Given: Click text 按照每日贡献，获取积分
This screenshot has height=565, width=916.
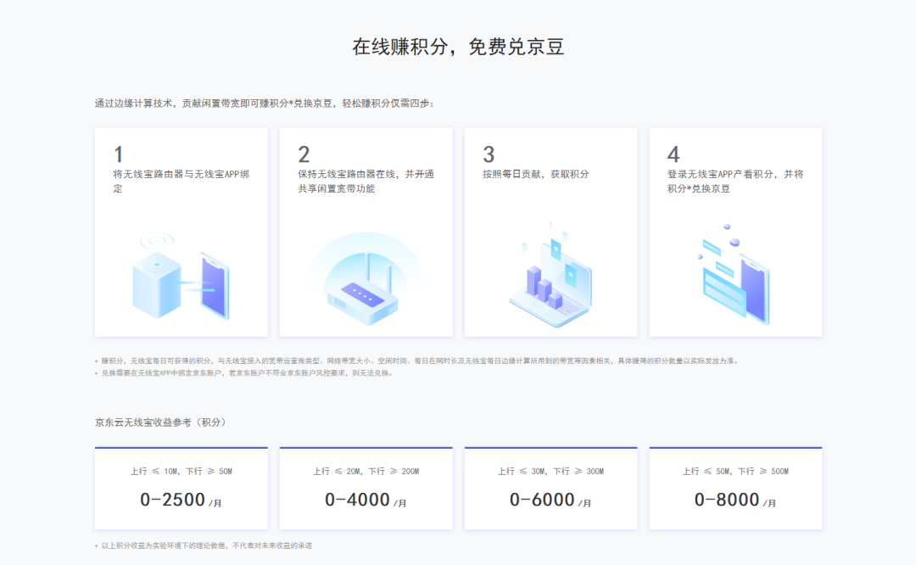Looking at the screenshot, I should pyautogui.click(x=536, y=174).
